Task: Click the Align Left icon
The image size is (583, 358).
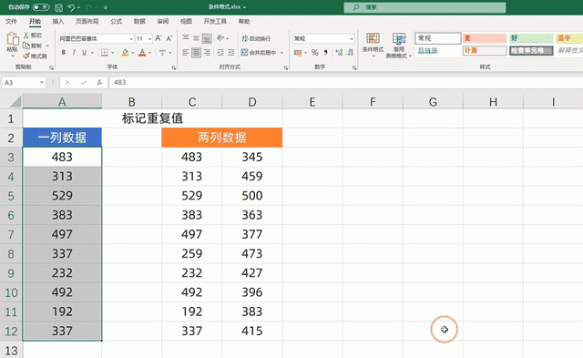Action: [186, 53]
